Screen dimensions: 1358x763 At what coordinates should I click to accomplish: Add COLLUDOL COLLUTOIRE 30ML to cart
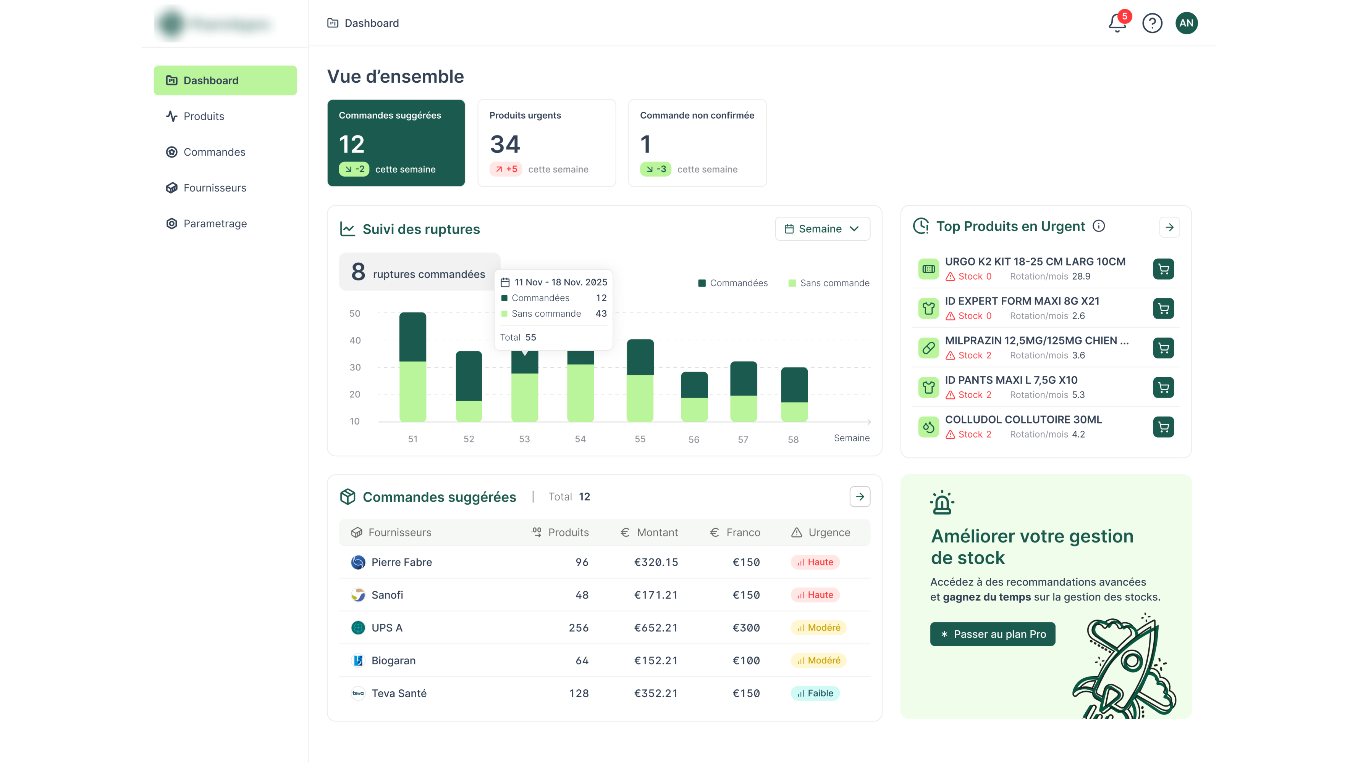click(x=1164, y=427)
